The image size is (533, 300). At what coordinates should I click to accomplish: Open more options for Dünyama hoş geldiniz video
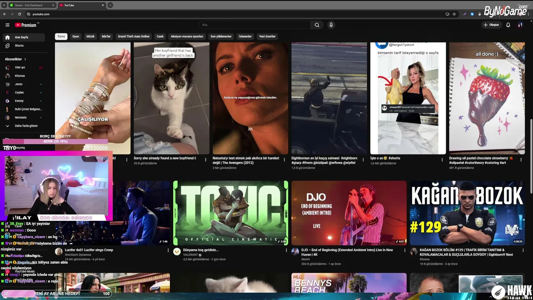[x=286, y=250]
